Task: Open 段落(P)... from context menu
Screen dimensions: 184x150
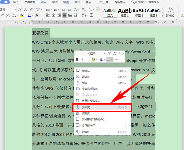Action: coord(102,113)
